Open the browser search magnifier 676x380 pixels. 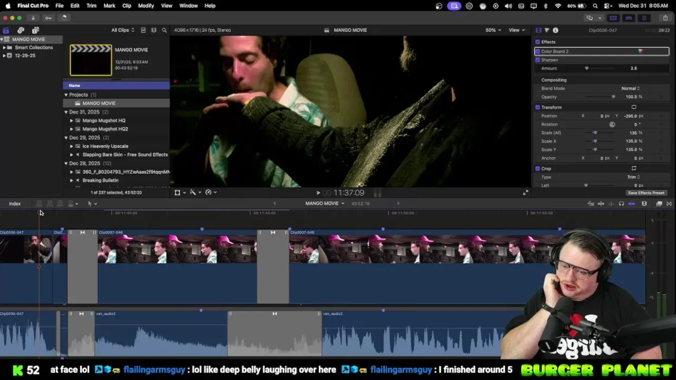click(x=164, y=30)
